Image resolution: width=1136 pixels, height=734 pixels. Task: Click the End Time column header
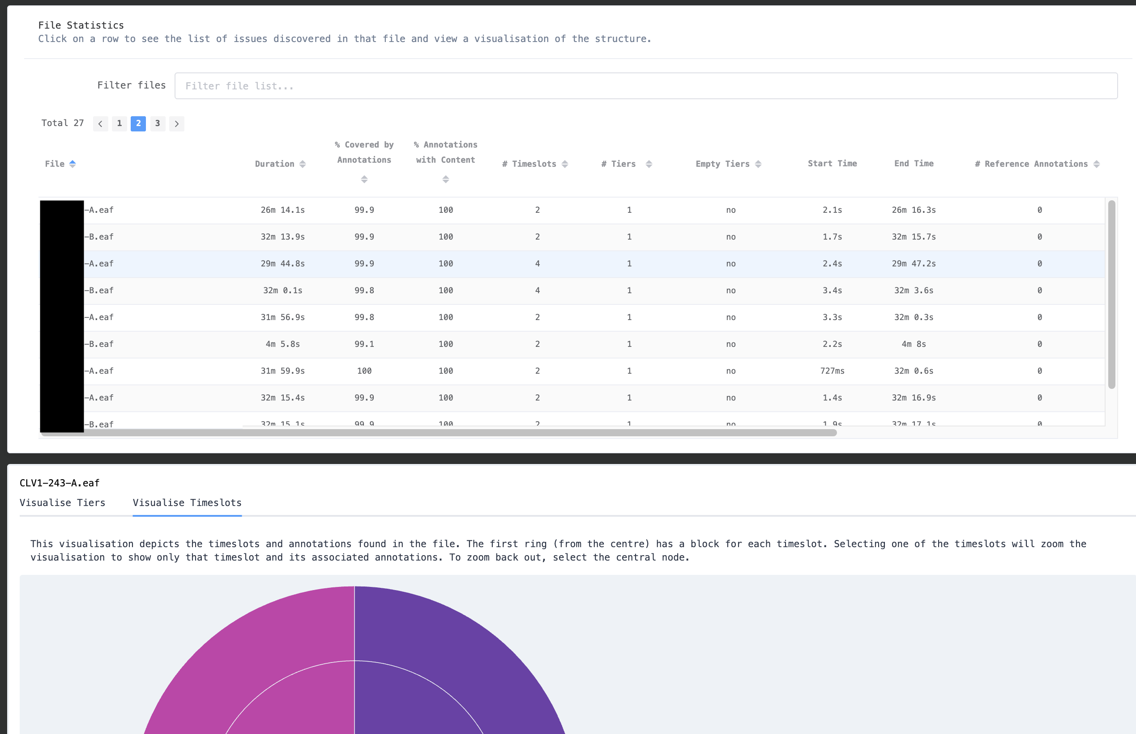(x=914, y=164)
